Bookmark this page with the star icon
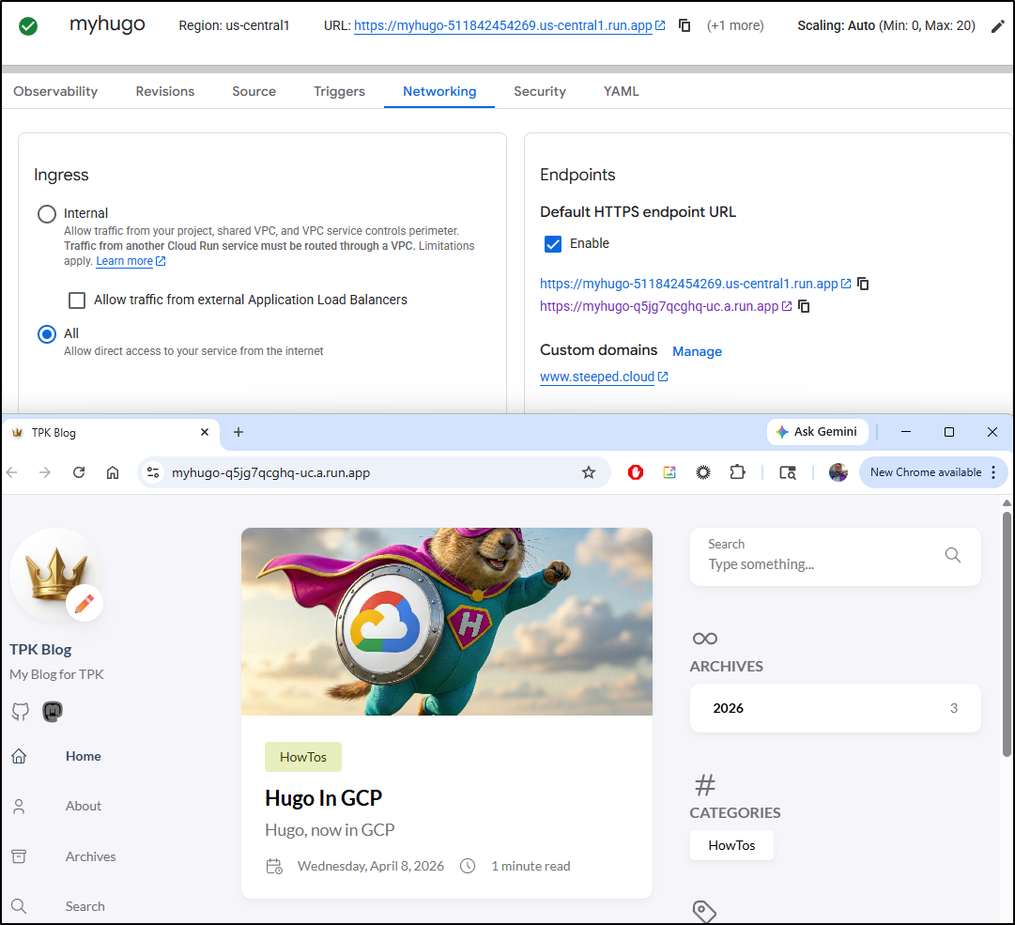Screen dimensions: 1015x925 coord(589,472)
